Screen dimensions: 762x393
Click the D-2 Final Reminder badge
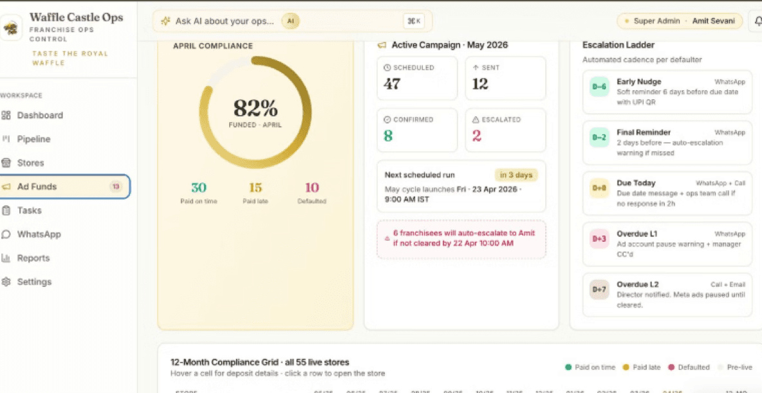coord(599,138)
